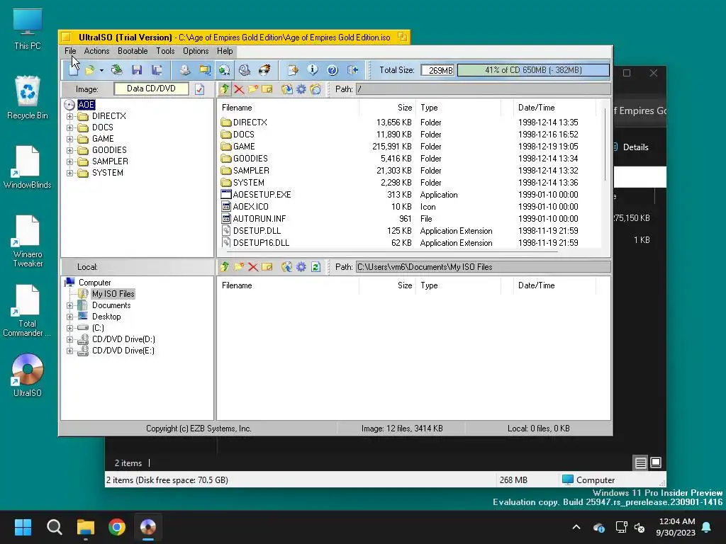Click the gear icon in image toolbar
Viewport: 726px width, 544px height.
pos(301,89)
